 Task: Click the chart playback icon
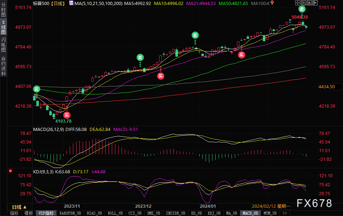tap(309, 3)
